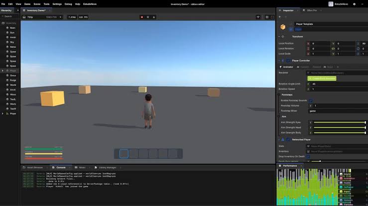Click the EstudoNovo account avatar
The image size is (368, 206).
coord(331,4)
